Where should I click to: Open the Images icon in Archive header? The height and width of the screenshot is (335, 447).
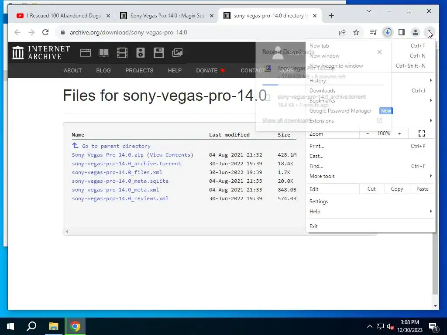pos(177,53)
